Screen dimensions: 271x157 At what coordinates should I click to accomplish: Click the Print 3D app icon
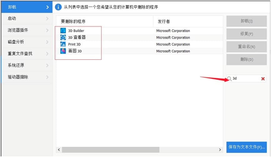click(63, 44)
